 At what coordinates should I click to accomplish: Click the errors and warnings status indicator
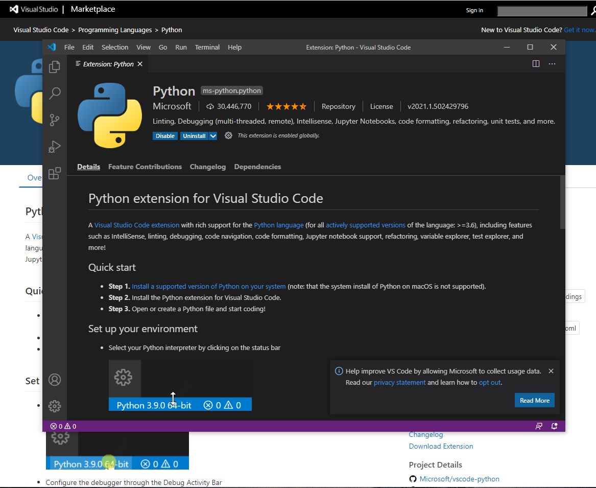pyautogui.click(x=63, y=426)
